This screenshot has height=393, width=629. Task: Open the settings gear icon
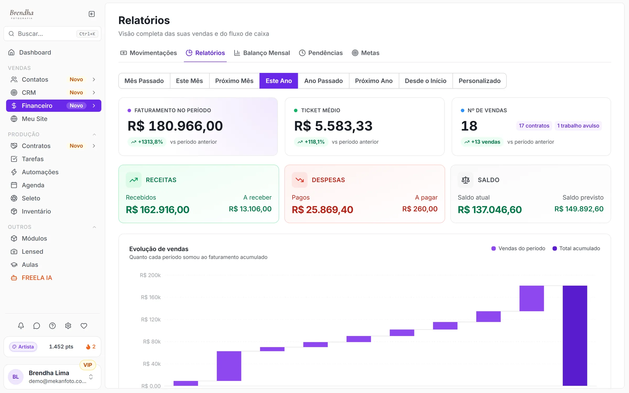(x=68, y=326)
